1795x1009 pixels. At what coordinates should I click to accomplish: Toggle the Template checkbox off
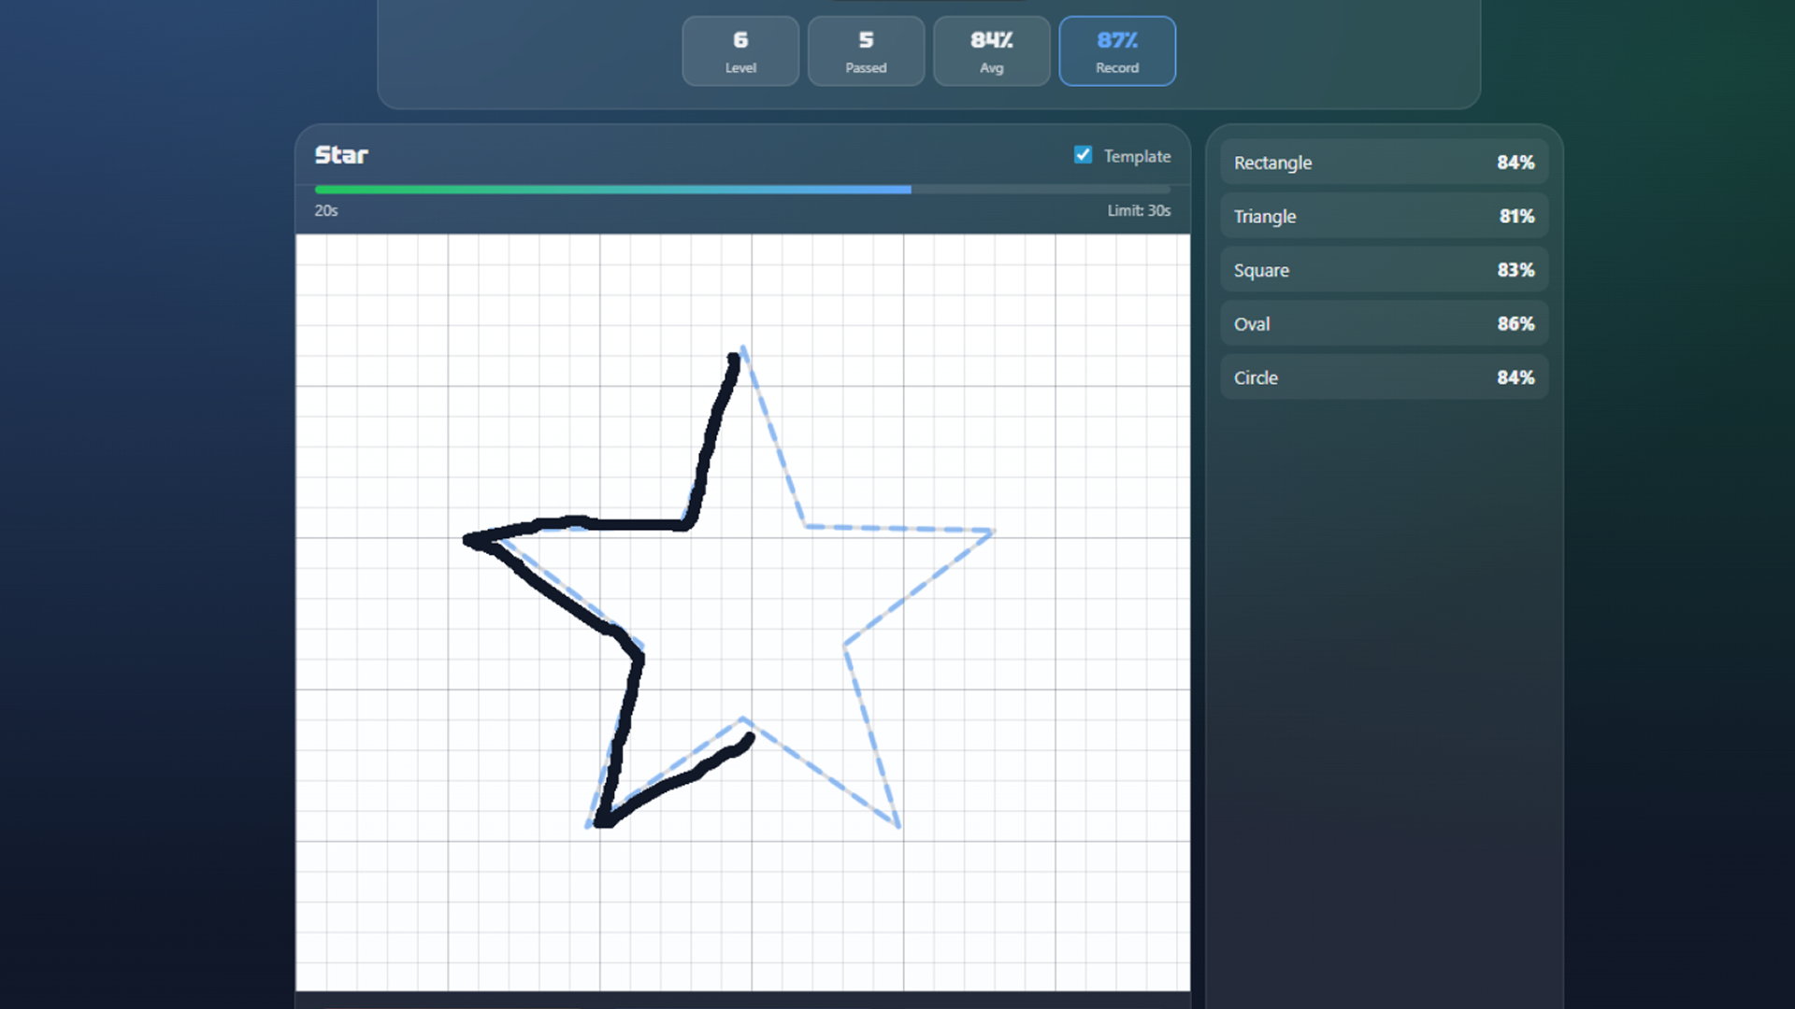point(1083,154)
